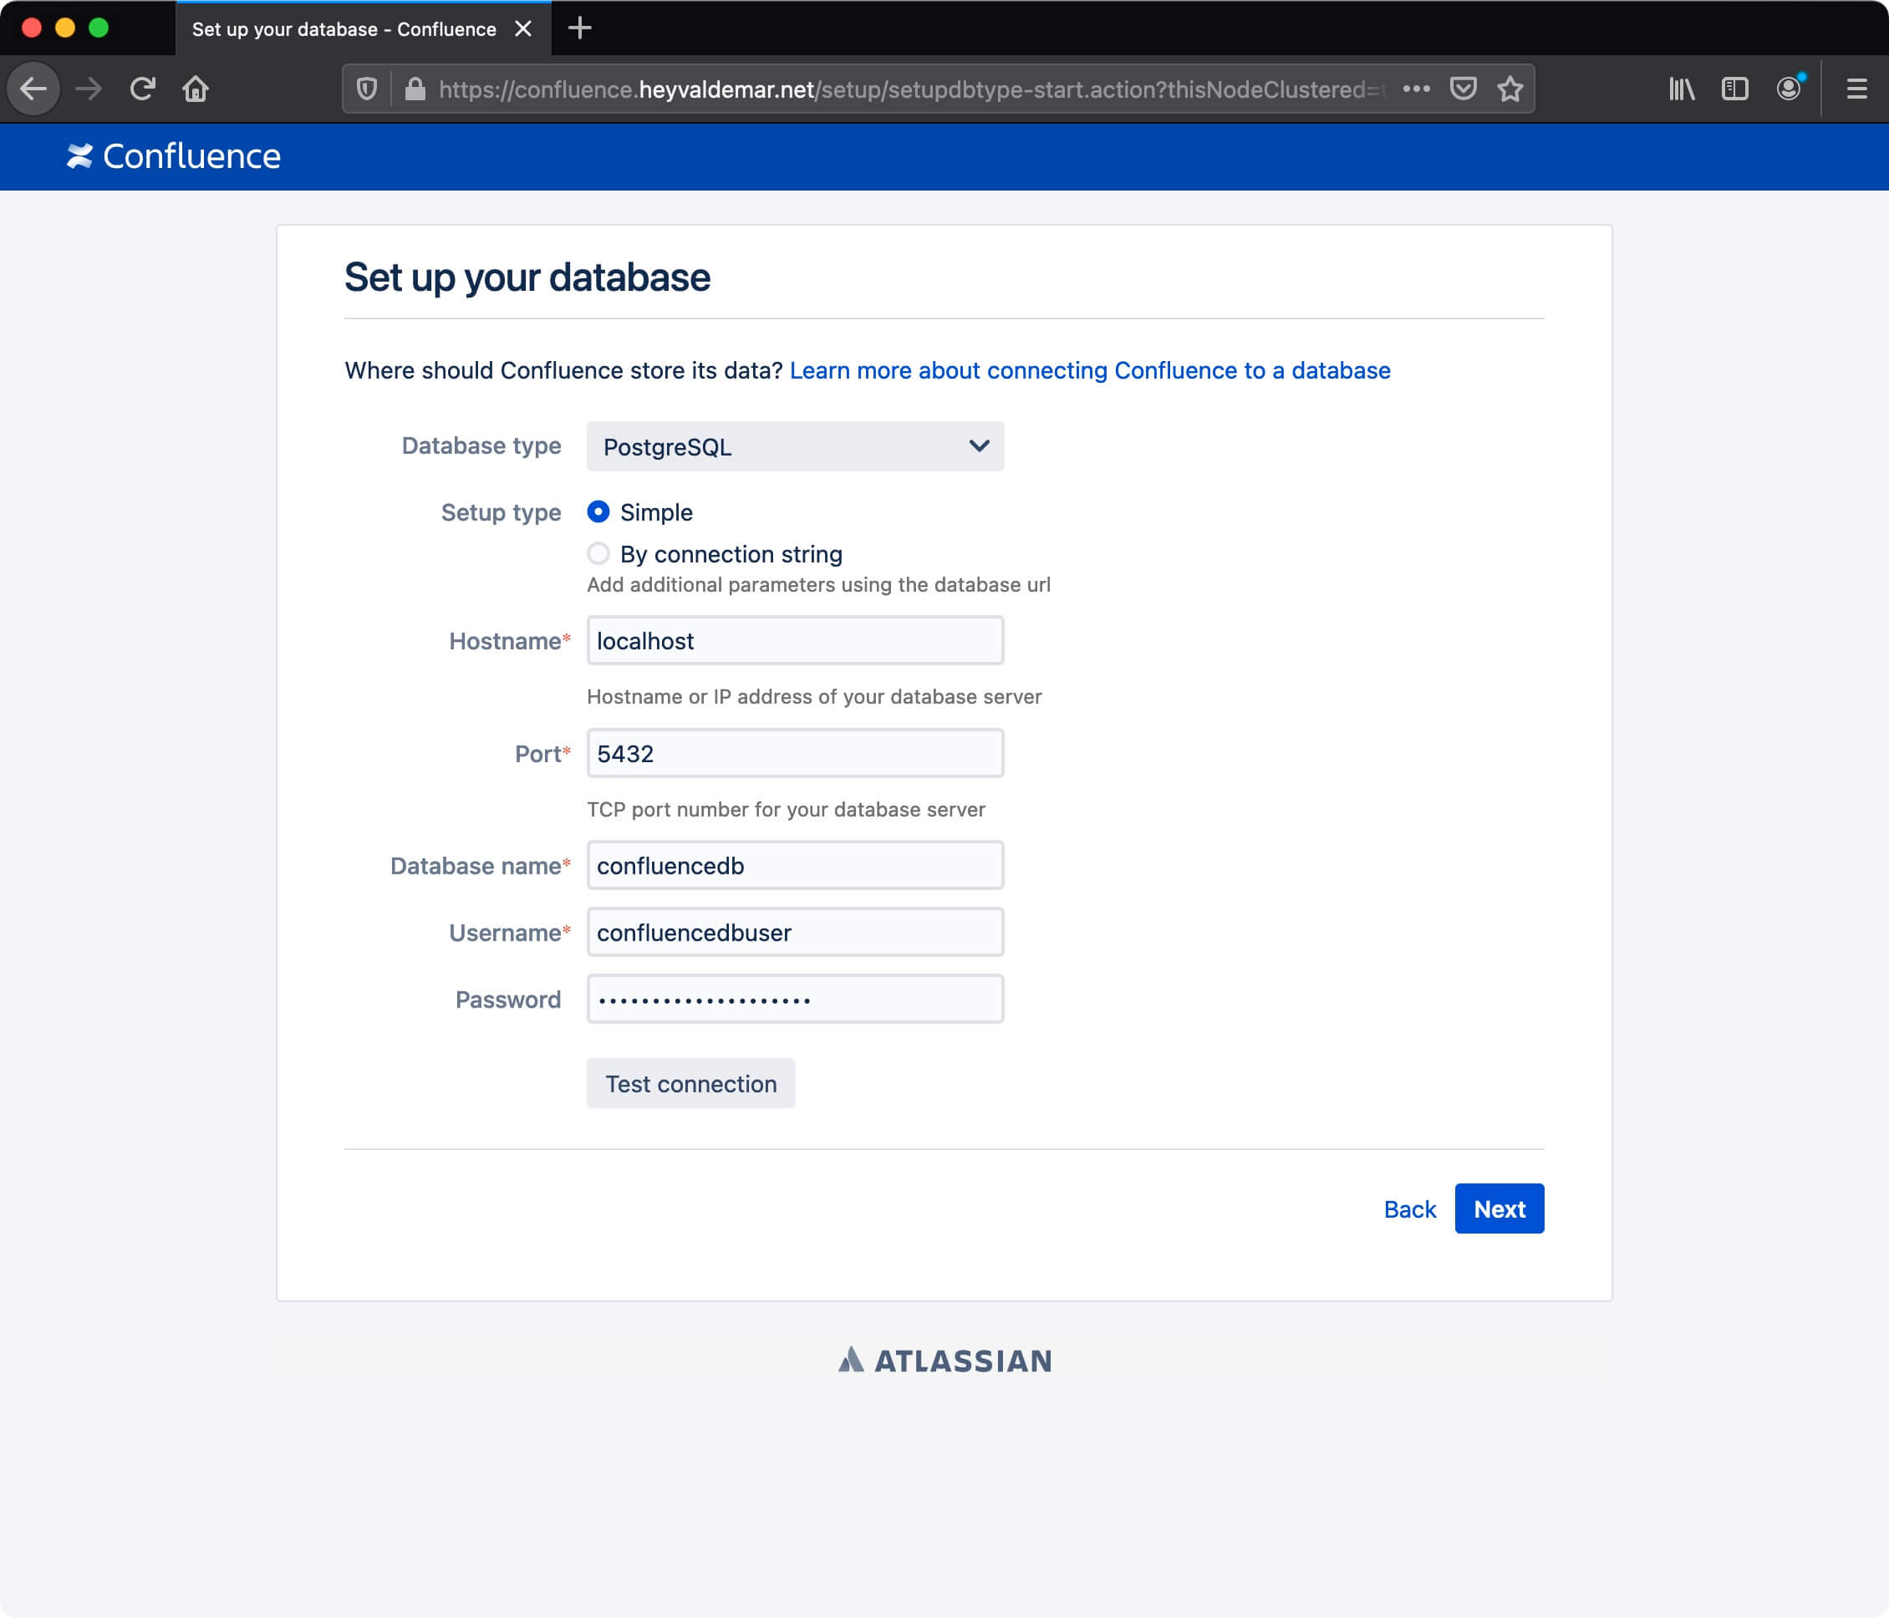Click the Back navigation link
The image size is (1889, 1618).
click(x=1409, y=1208)
